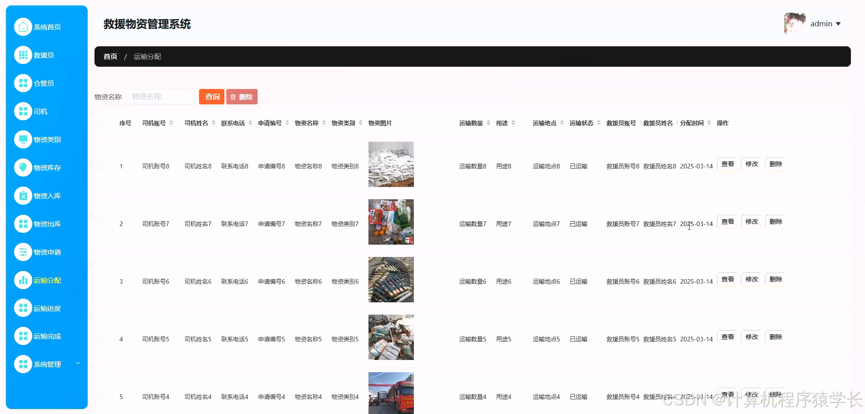Focus the 物资名称 search input field

coord(160,97)
